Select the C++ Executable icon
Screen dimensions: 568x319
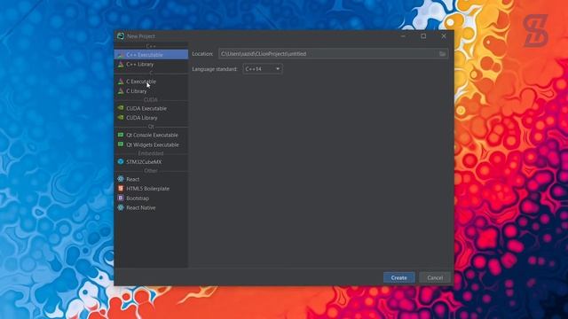[121, 55]
